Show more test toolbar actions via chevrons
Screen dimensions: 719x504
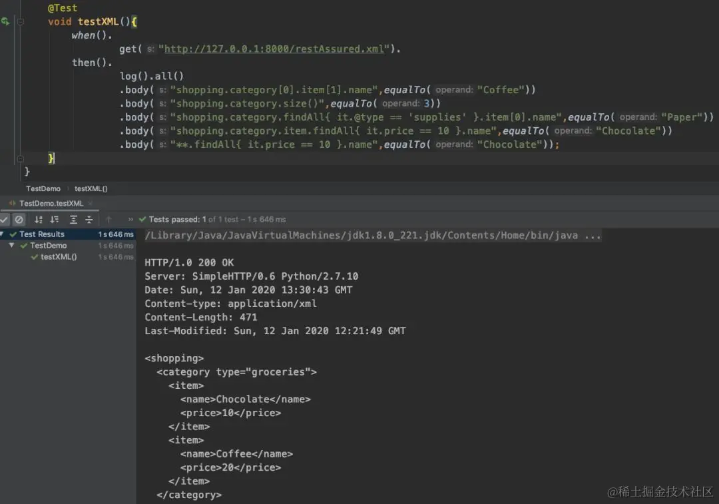pyautogui.click(x=130, y=220)
